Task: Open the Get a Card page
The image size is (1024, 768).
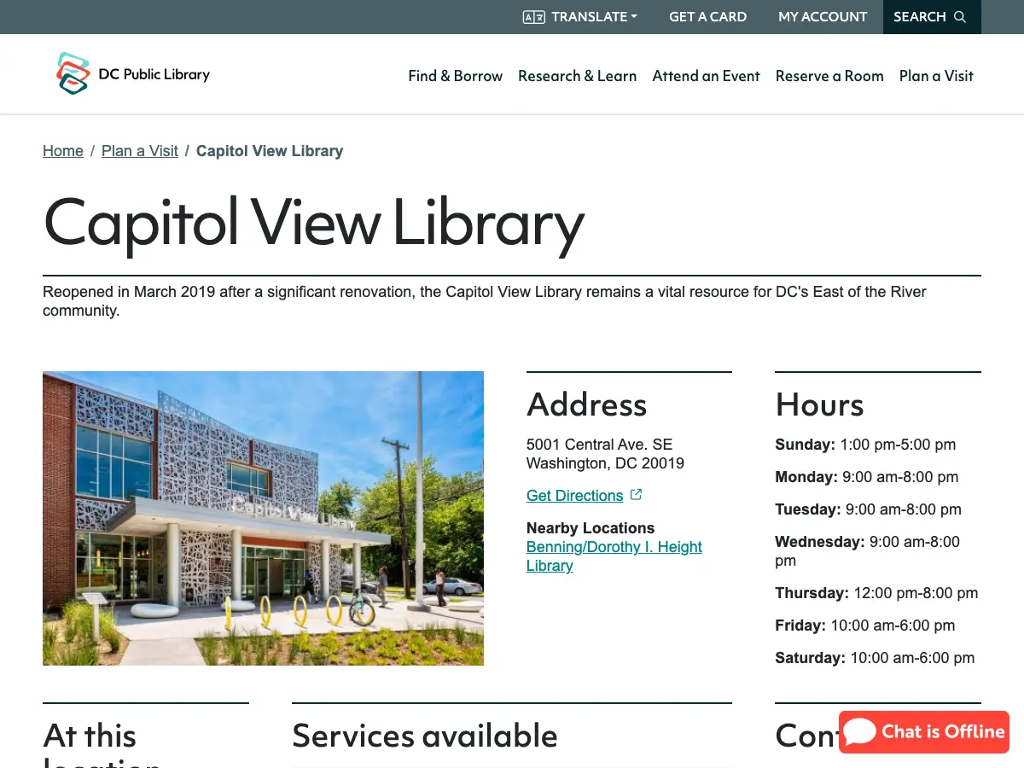Action: point(707,17)
